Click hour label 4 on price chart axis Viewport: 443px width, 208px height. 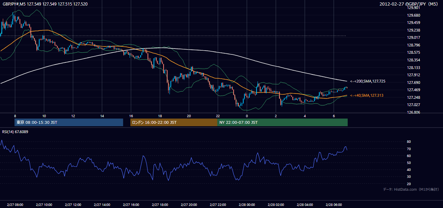[305, 116]
